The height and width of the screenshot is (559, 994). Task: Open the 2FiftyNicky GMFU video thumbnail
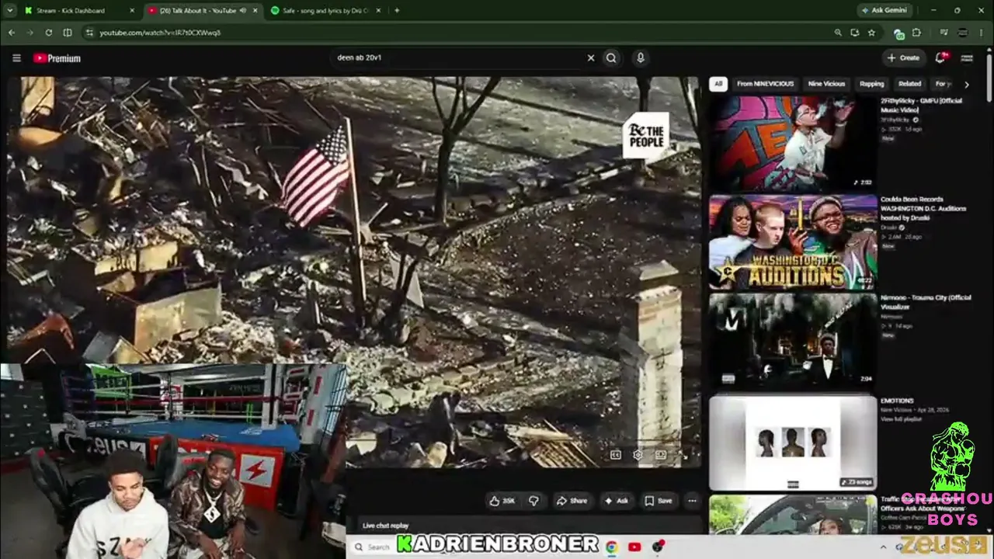point(793,144)
